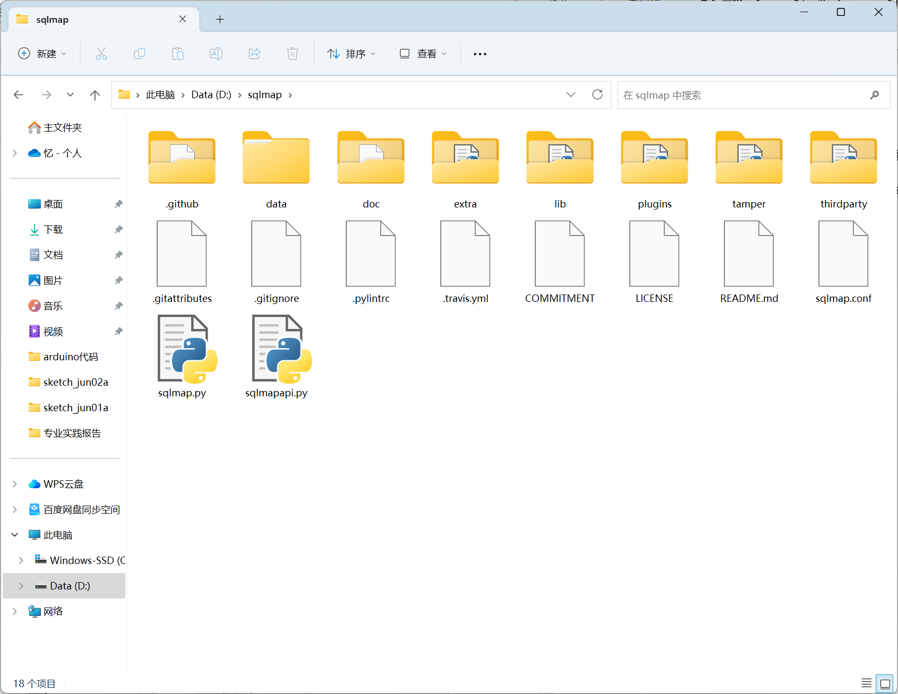The height and width of the screenshot is (694, 898).
Task: Click the Cut scissors icon in toolbar
Action: coord(101,54)
